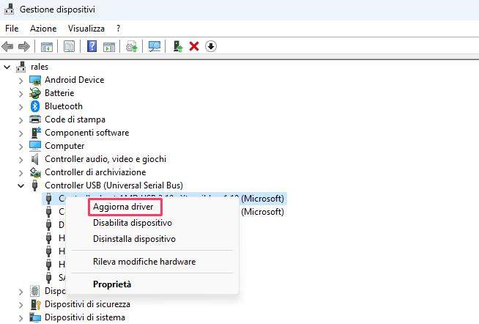Expand the Dispositivi di sicurezza node
Viewport: 479px width, 324px height.
(x=21, y=305)
